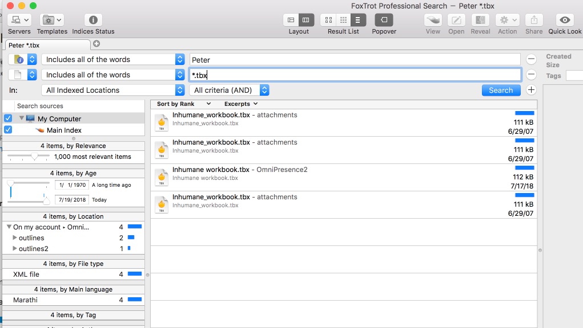Open the first criterion type stepper
The image size is (583, 328).
click(x=32, y=59)
